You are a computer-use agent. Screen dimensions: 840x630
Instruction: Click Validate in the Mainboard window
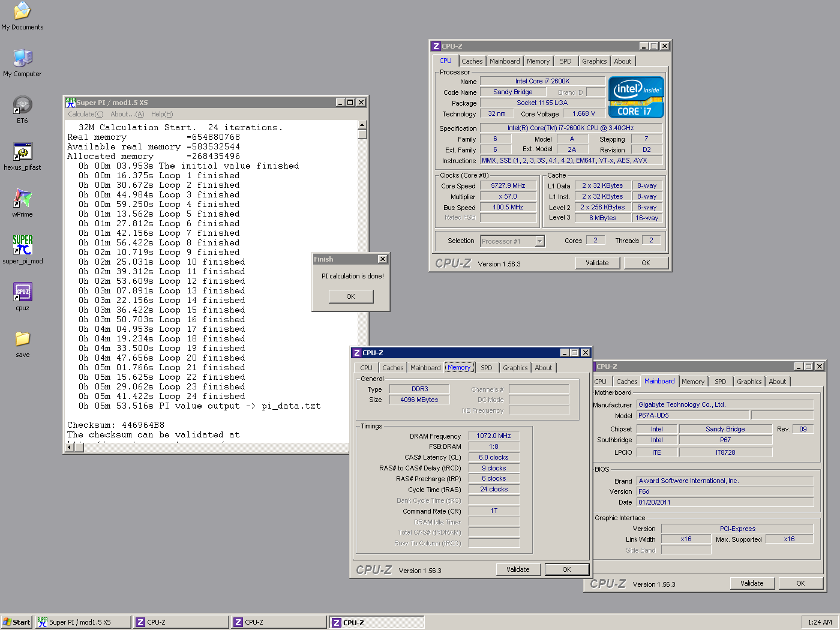(x=752, y=583)
